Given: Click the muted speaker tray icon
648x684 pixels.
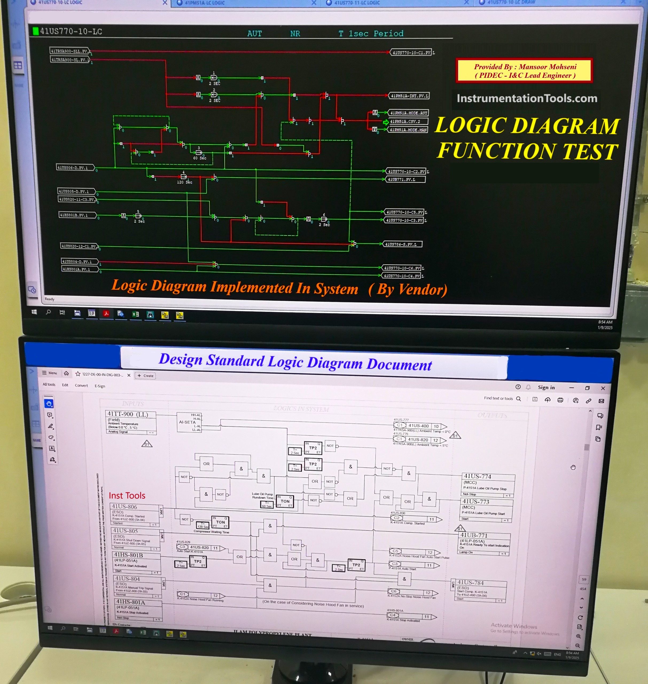Looking at the screenshot, I should pos(539,653).
